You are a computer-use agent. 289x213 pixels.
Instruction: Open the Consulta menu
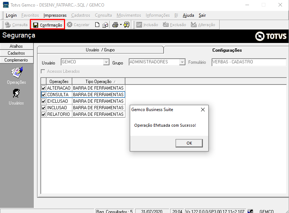(x=103, y=15)
